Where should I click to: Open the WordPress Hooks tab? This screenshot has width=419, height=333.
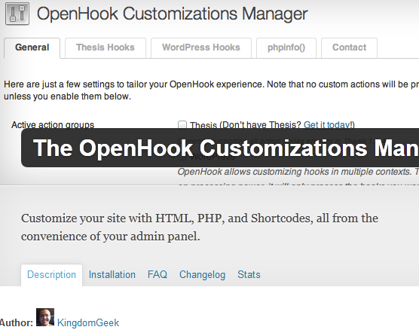(201, 47)
